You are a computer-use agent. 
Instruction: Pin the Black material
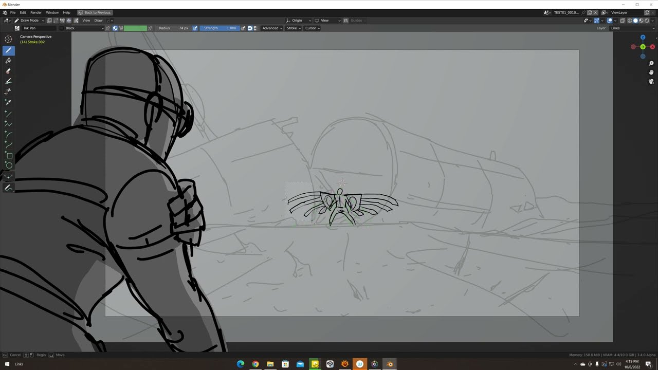pos(108,28)
